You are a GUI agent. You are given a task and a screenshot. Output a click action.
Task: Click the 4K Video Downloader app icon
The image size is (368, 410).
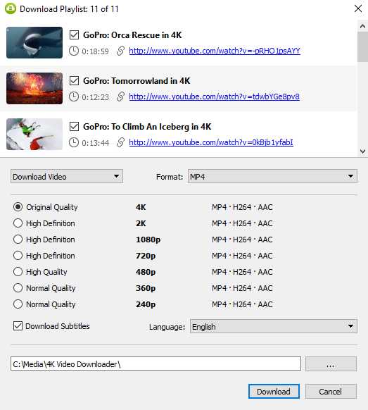click(x=11, y=8)
